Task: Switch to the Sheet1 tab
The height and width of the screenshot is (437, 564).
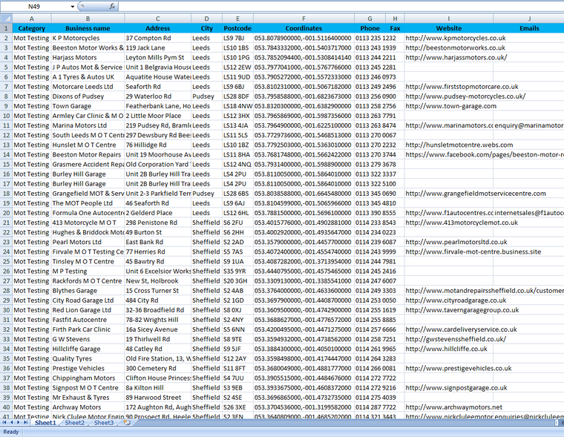Action: (45, 423)
